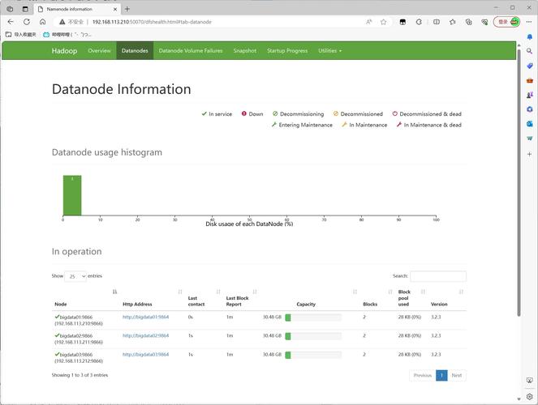
Task: Open the tab actions menu icon
Action: click(x=25, y=9)
